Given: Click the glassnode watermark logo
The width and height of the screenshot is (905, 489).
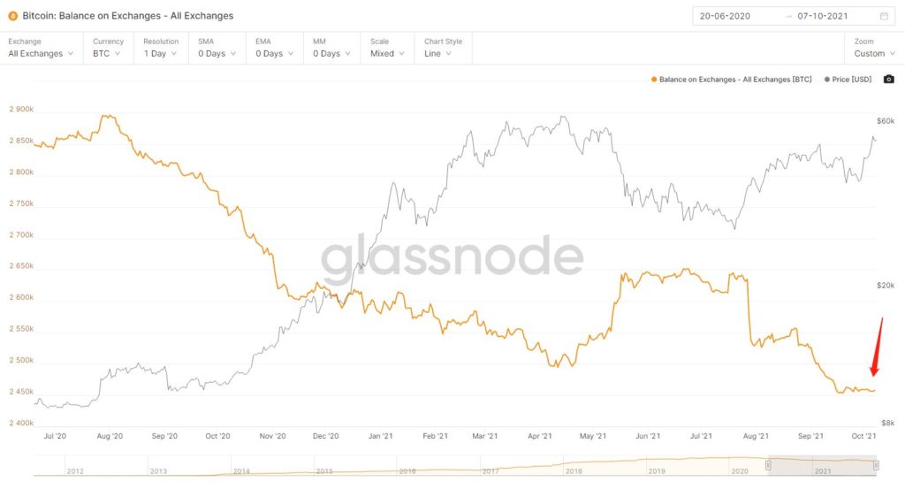Looking at the screenshot, I should coord(452,257).
